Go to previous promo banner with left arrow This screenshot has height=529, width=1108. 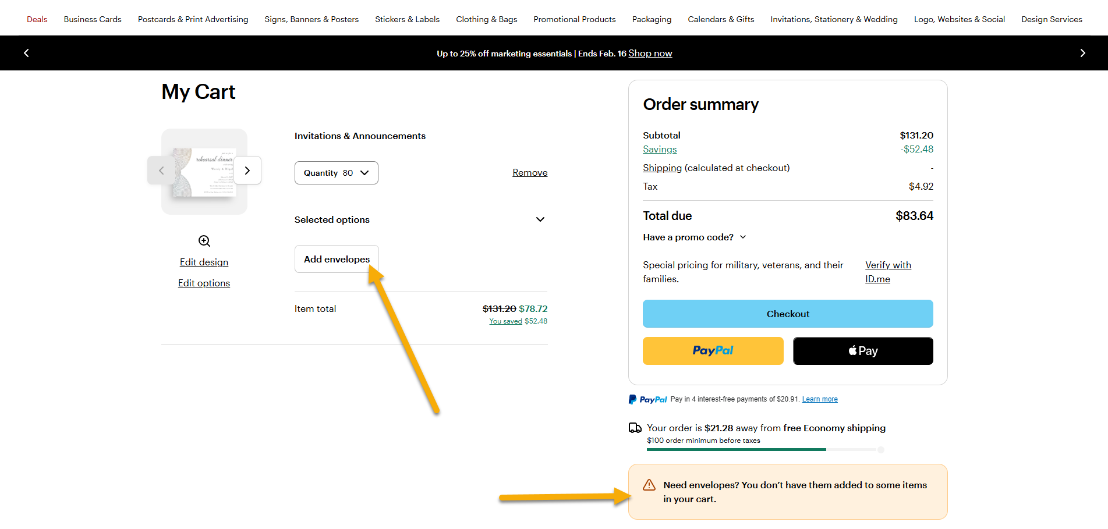[26, 53]
